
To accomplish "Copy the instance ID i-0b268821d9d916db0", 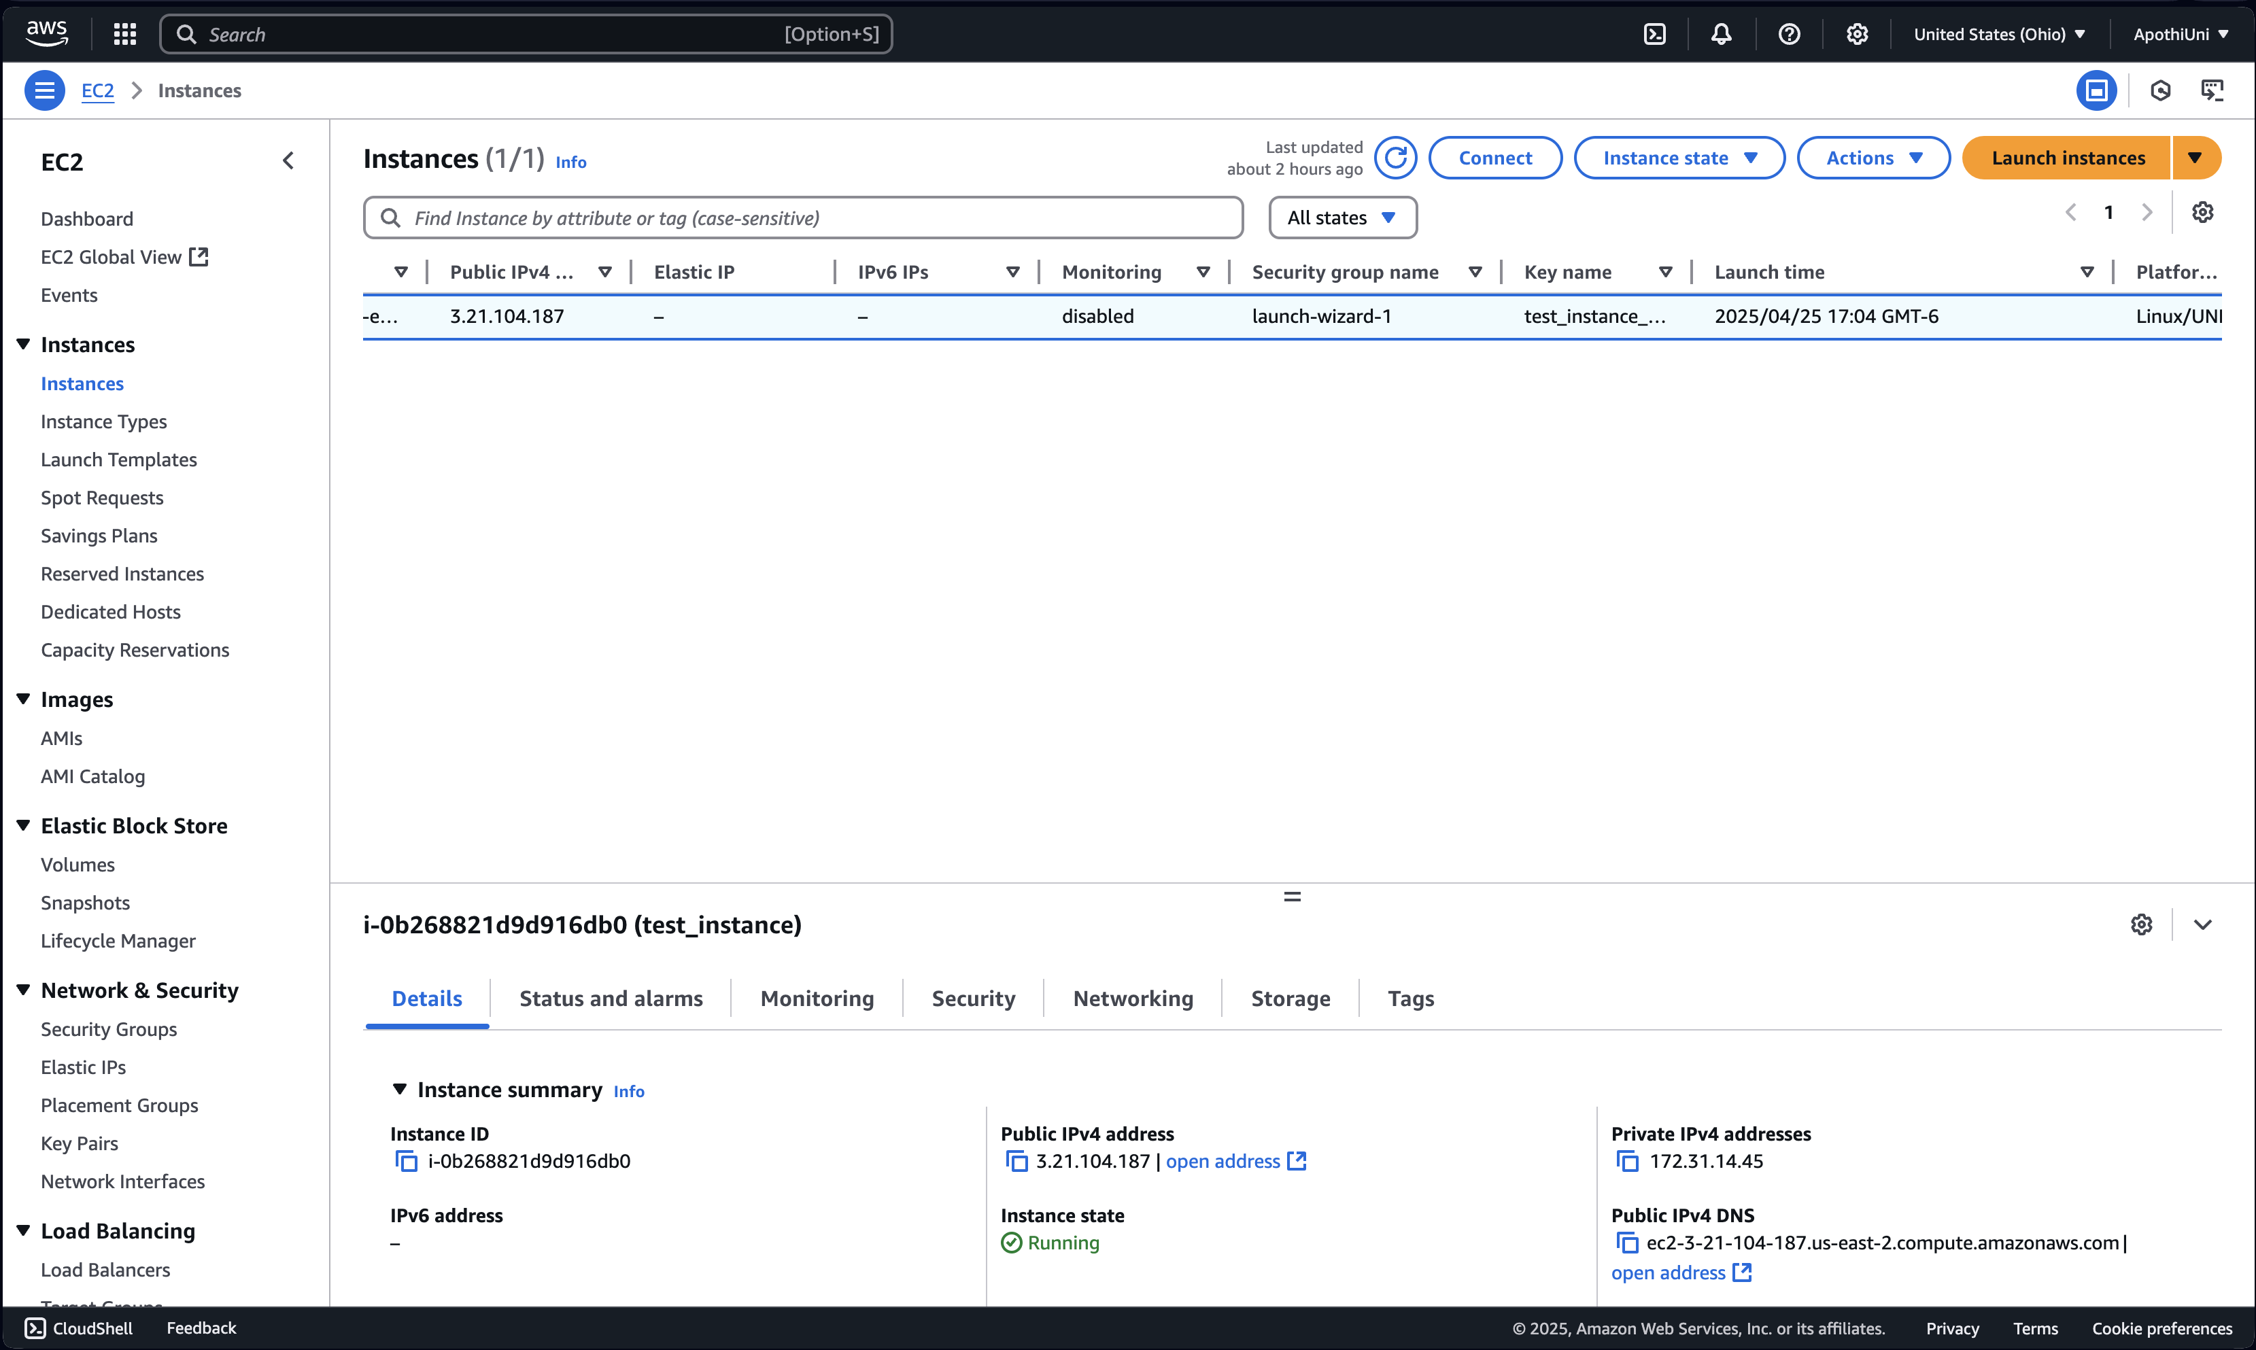I will click(406, 1161).
